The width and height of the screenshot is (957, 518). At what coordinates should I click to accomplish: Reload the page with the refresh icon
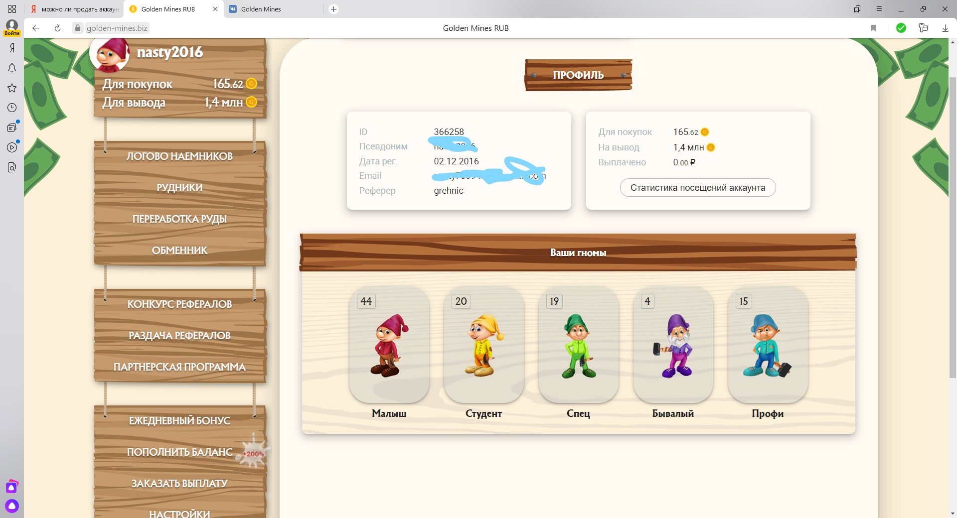pyautogui.click(x=57, y=28)
